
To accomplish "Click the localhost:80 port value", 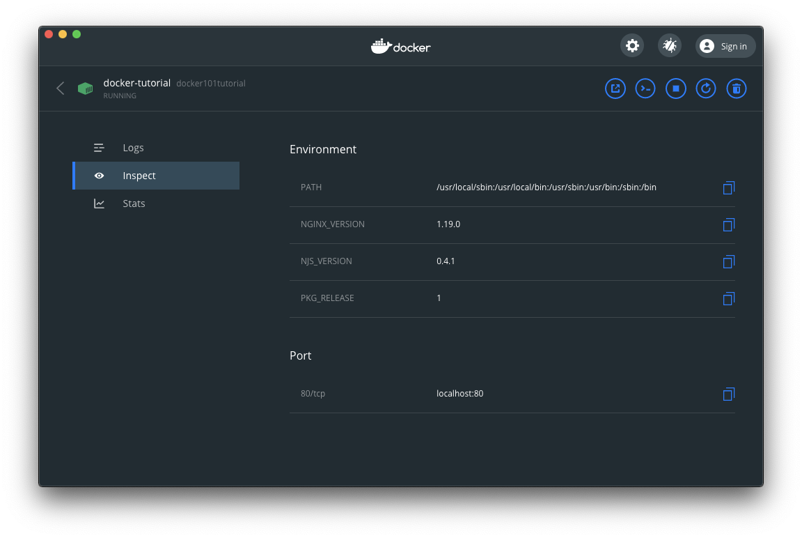I will click(x=459, y=394).
